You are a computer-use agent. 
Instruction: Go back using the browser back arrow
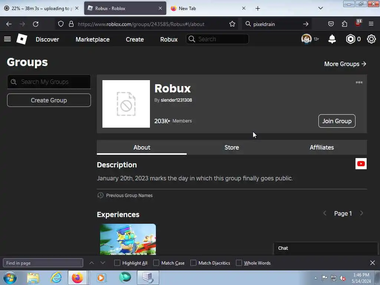click(9, 24)
